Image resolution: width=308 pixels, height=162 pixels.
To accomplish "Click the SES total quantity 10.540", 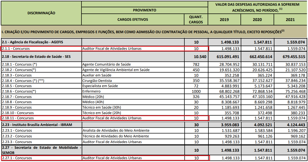I will point(200,57).
